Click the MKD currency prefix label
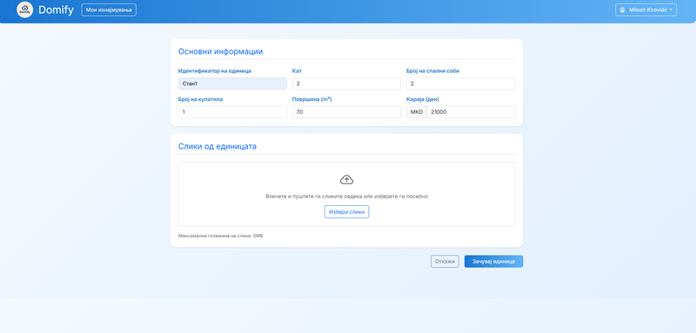Image resolution: width=696 pixels, height=333 pixels. tap(417, 112)
